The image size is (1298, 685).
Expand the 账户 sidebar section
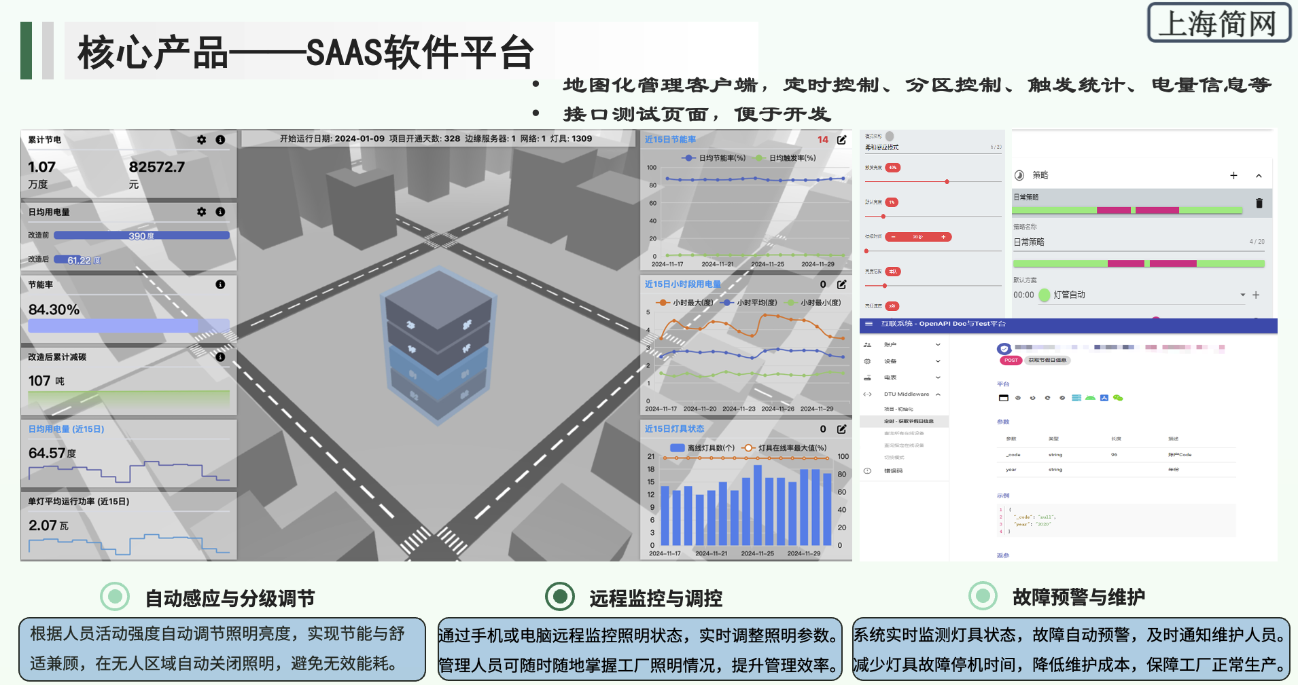[938, 345]
